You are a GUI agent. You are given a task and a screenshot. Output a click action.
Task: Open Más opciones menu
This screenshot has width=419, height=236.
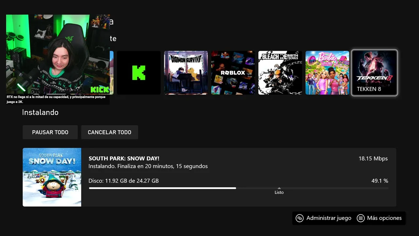[379, 218]
